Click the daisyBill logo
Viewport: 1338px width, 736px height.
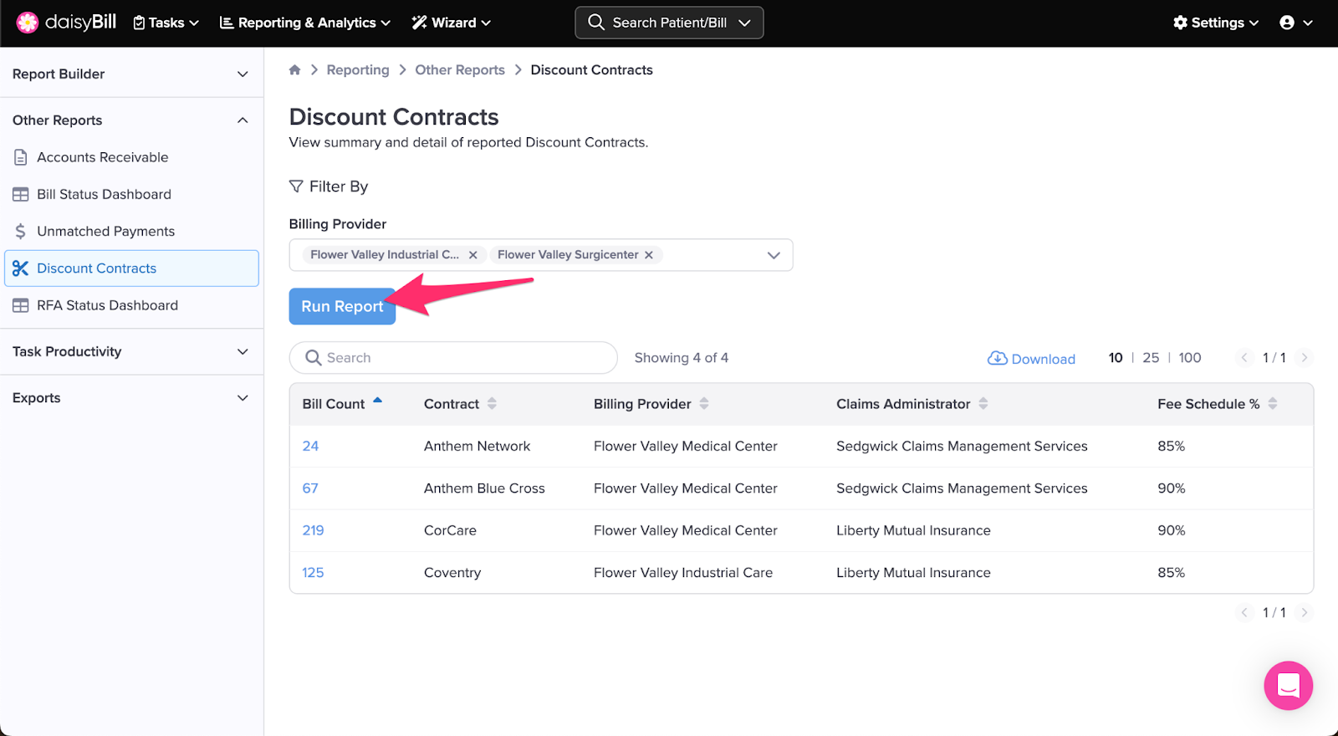click(x=67, y=23)
